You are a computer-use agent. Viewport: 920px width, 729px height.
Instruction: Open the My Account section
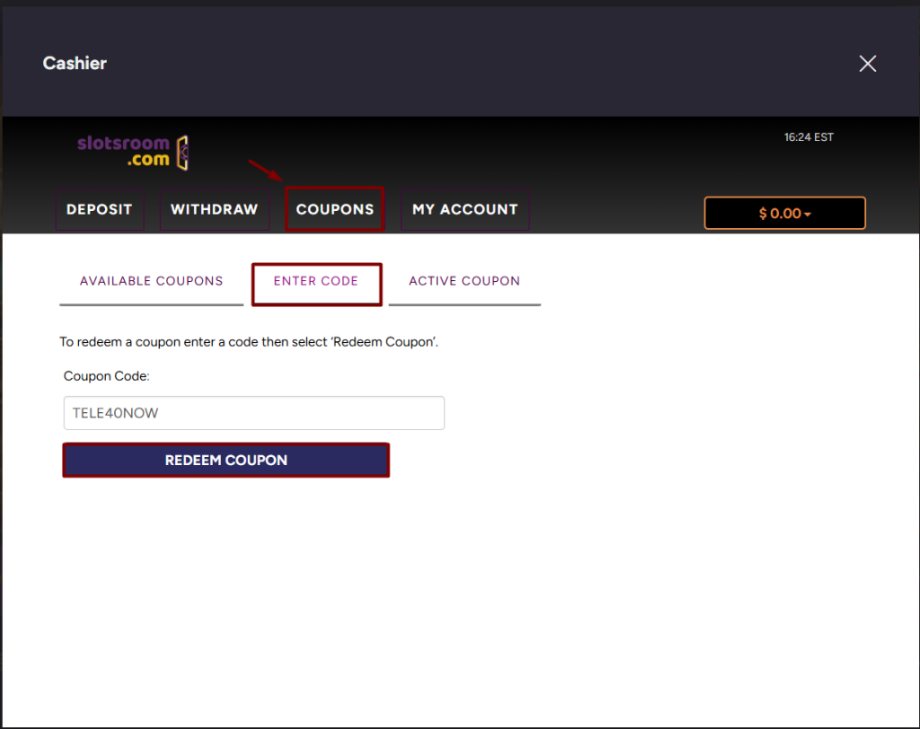point(464,209)
